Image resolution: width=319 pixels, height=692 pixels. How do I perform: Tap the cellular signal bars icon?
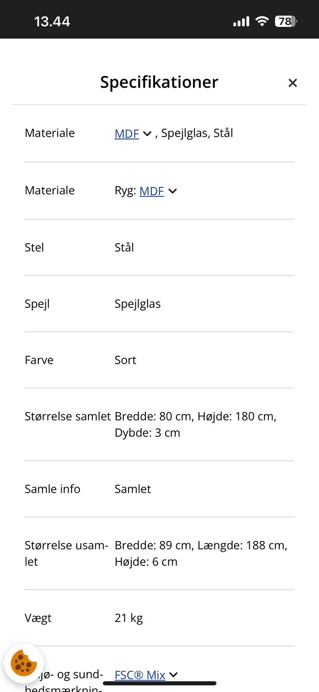pyautogui.click(x=240, y=20)
